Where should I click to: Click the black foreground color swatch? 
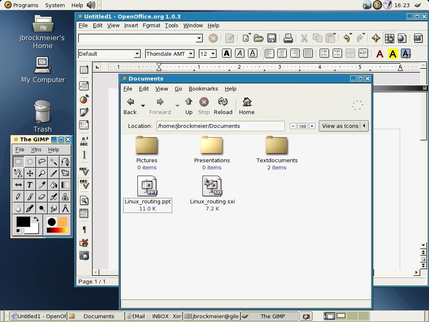click(x=23, y=222)
